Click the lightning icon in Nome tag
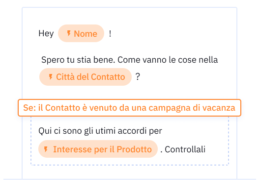 [69, 33]
